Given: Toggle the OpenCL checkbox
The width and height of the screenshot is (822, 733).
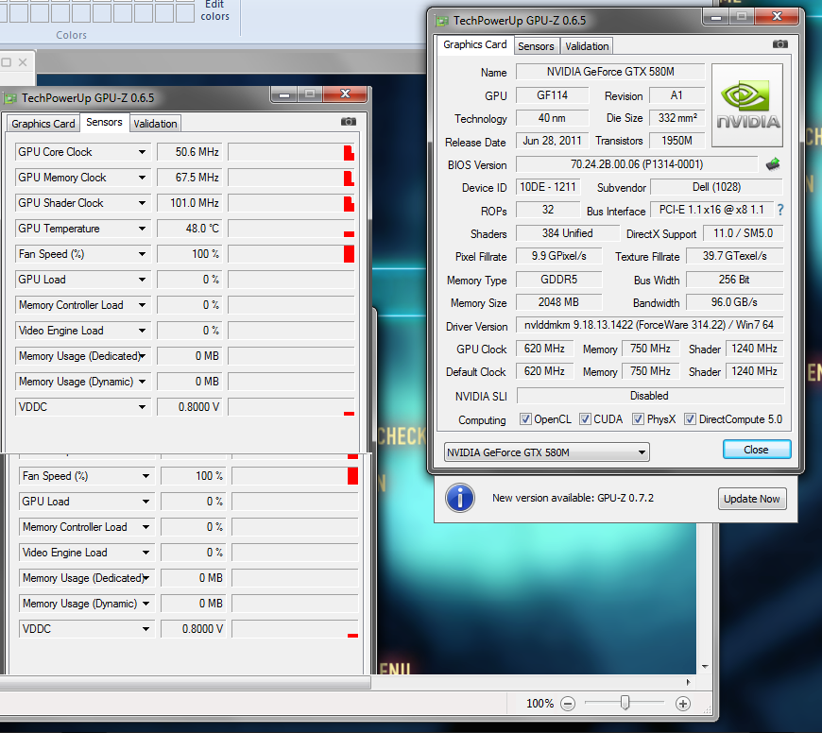Looking at the screenshot, I should 525,419.
